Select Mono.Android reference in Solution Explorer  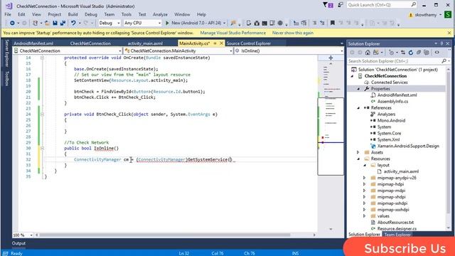(391, 121)
